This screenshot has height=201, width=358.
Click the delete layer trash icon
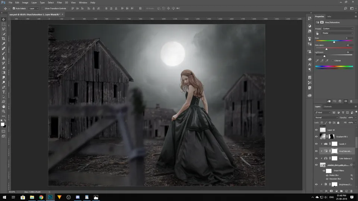tap(351, 191)
